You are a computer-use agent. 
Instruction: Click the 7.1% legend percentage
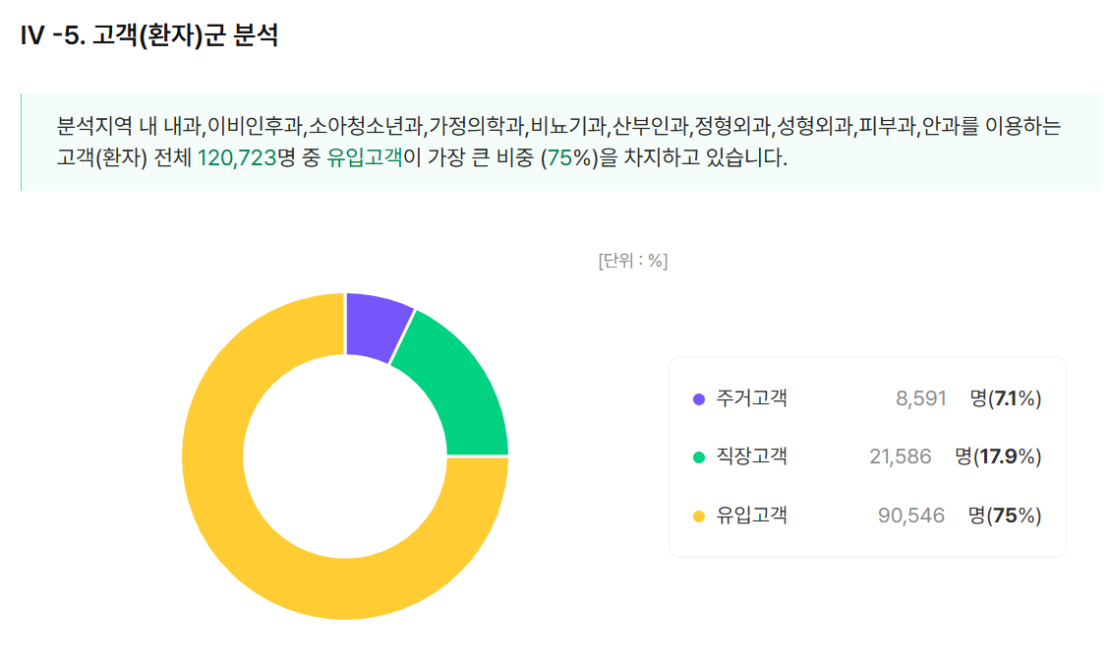pos(1016,398)
